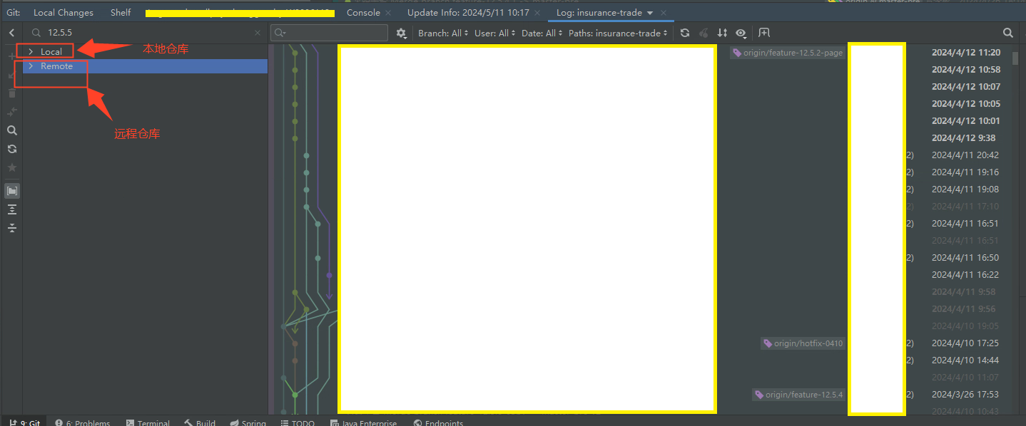The image size is (1026, 426).
Task: Select commit dated 2024/4/12 10:58
Action: pos(966,70)
